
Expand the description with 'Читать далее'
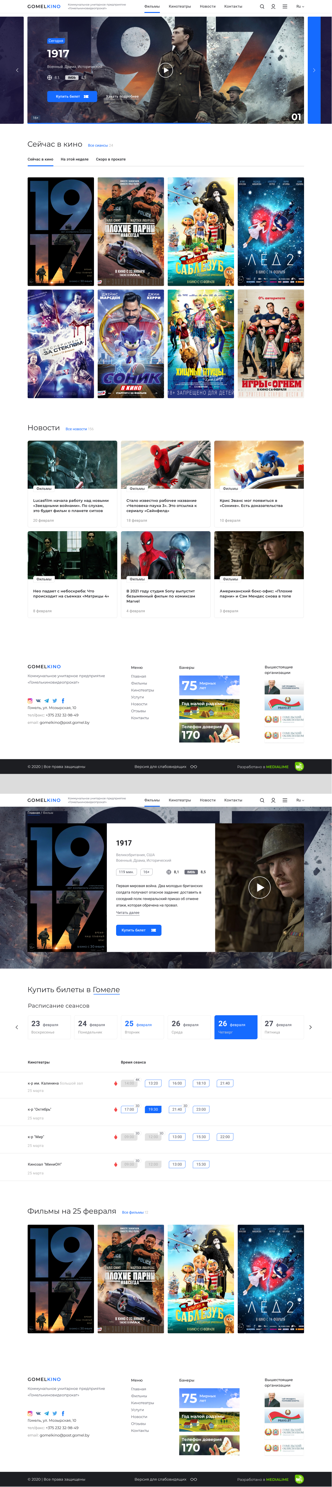128,913
